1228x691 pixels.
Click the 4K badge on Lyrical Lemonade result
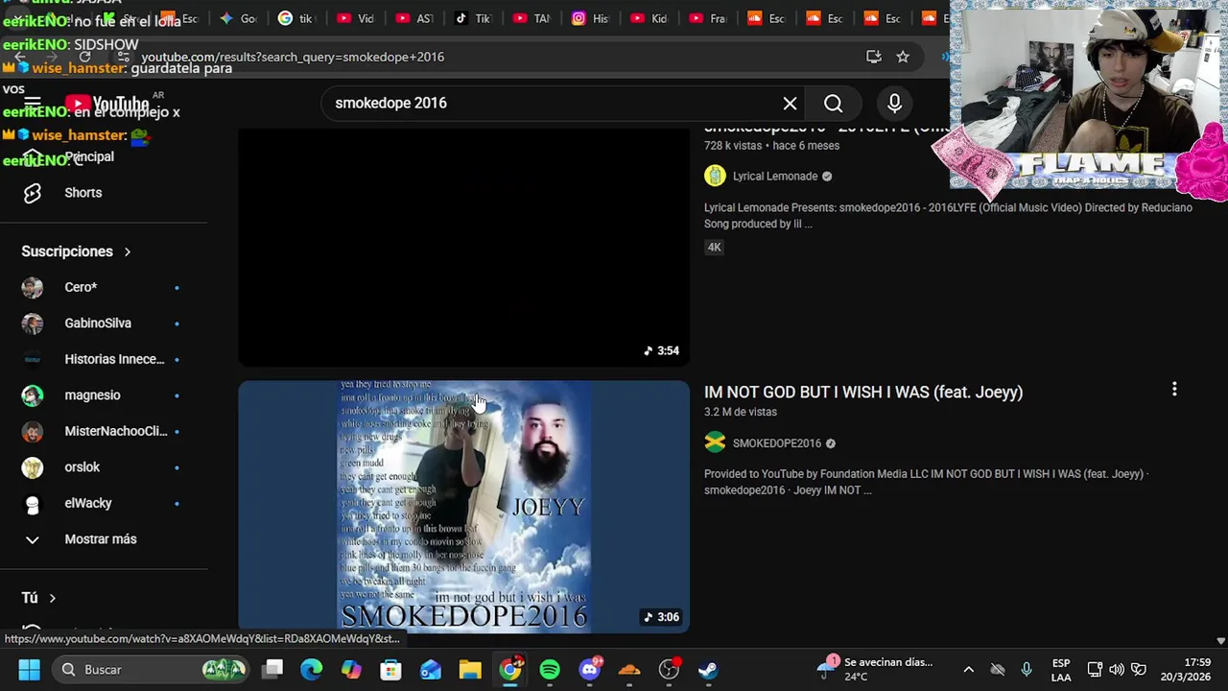pos(714,247)
